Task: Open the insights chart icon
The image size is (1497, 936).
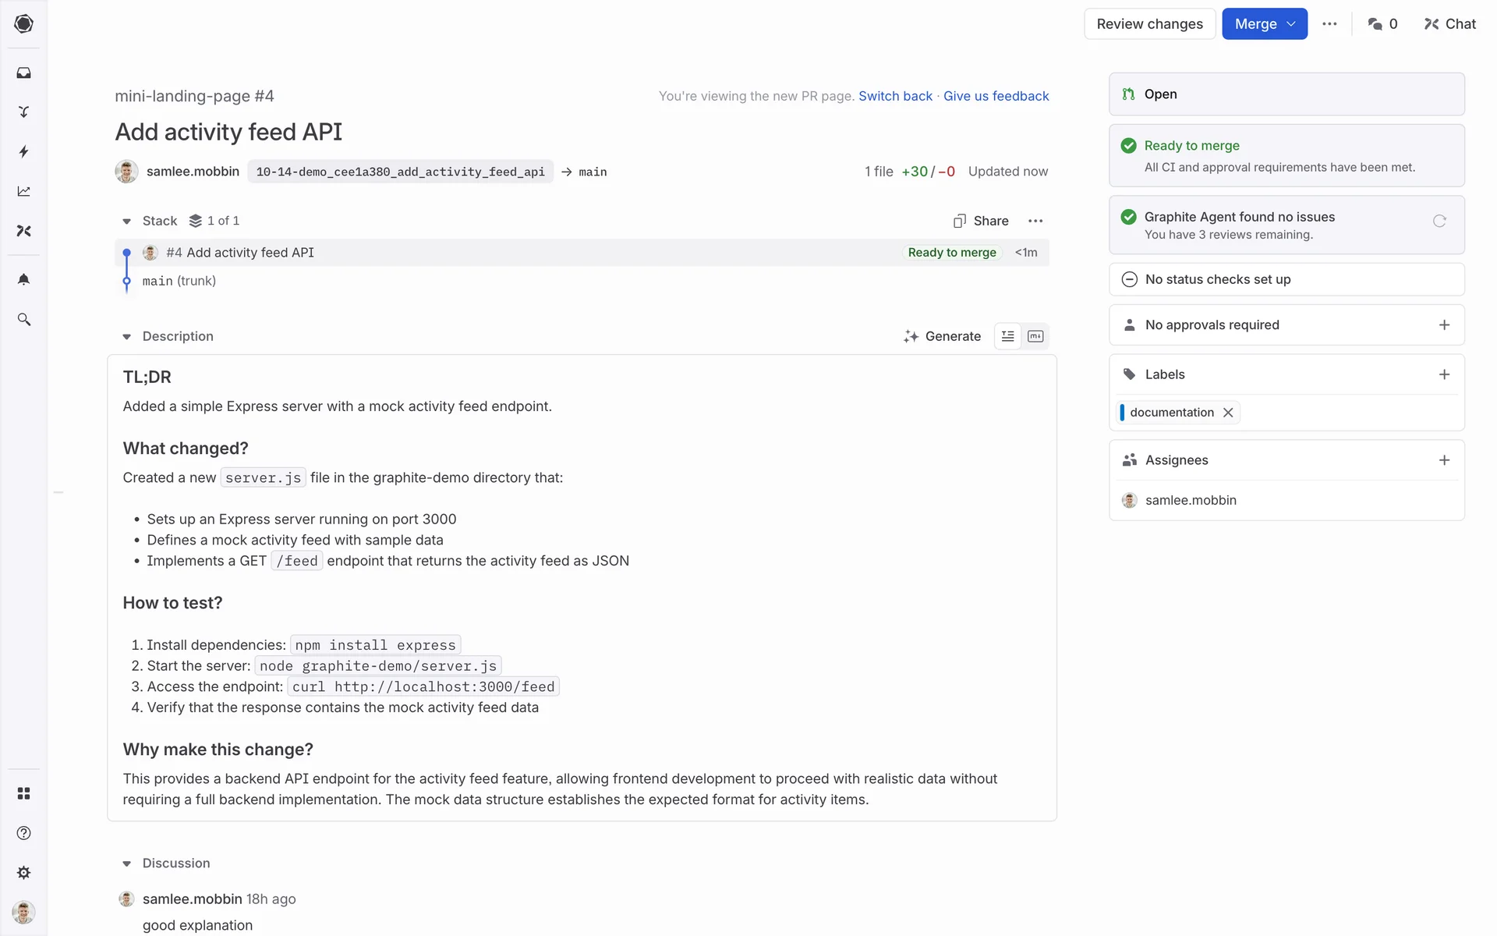Action: [23, 191]
